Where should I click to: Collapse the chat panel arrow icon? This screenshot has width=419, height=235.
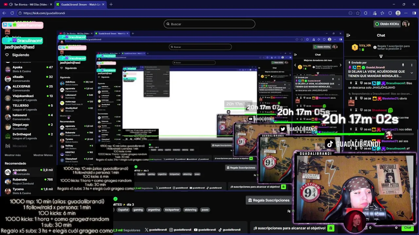(348, 35)
